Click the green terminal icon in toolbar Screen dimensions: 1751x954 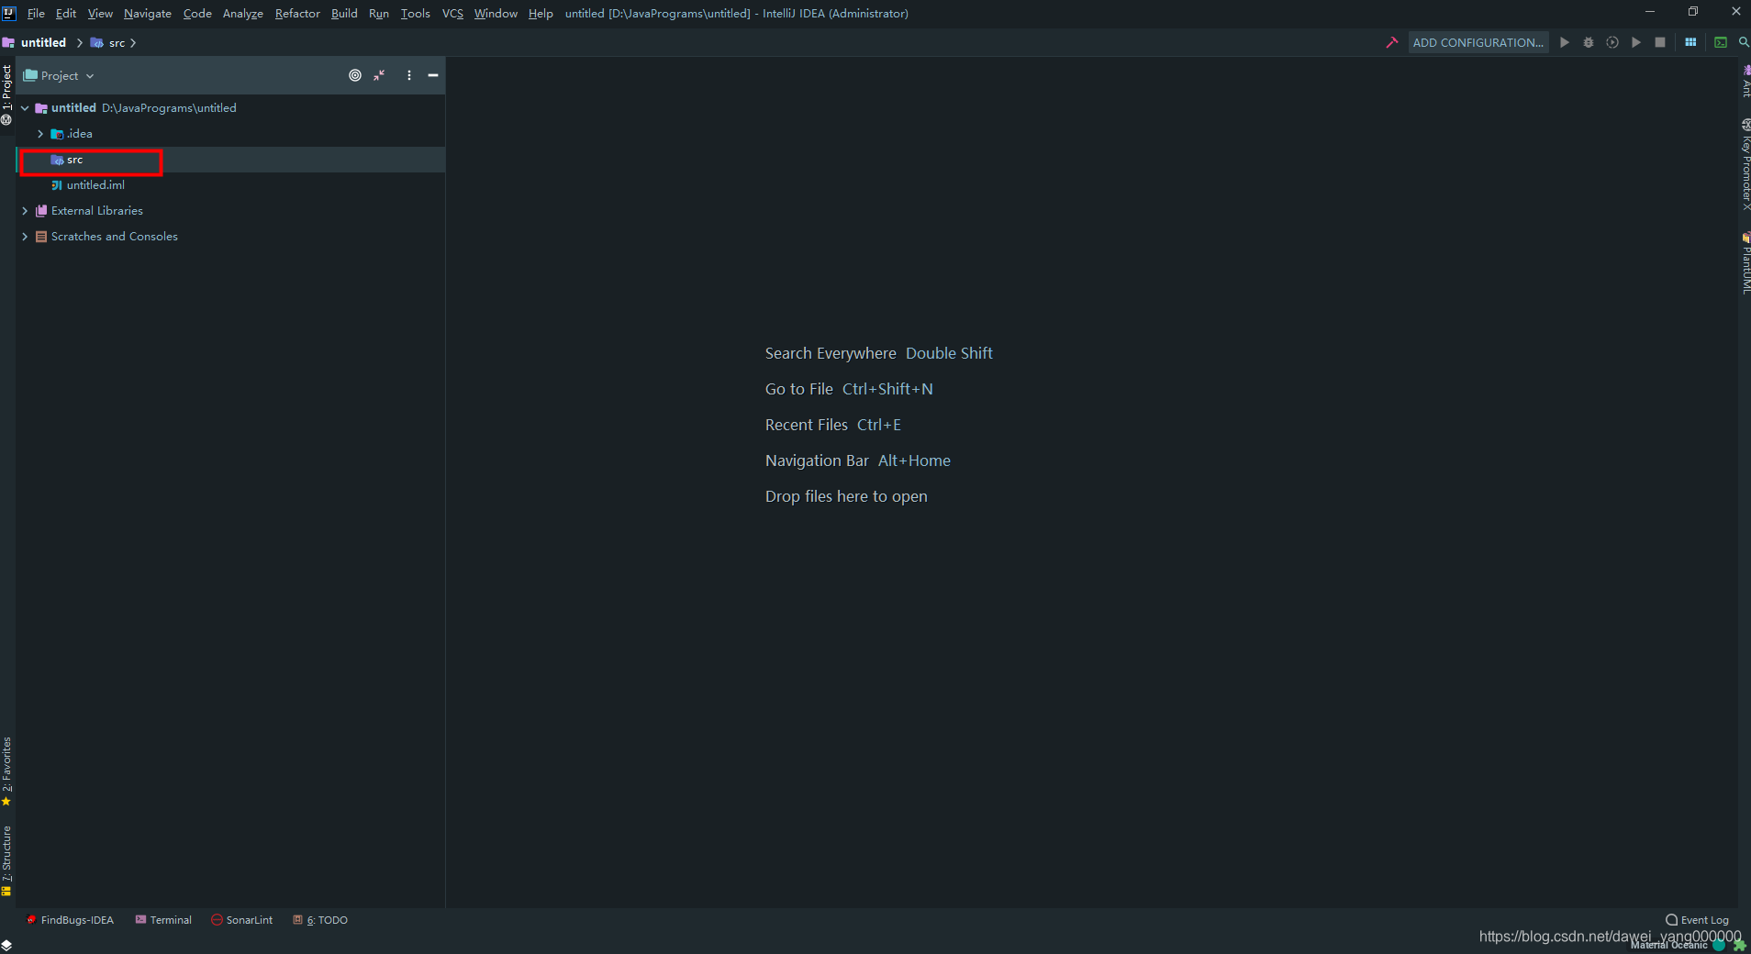click(x=1721, y=42)
